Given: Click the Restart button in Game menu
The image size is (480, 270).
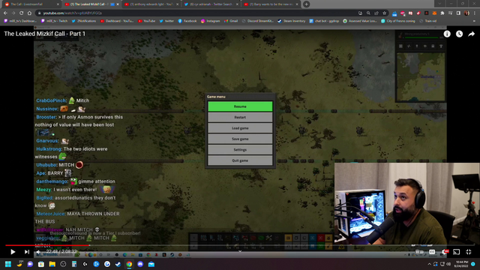Looking at the screenshot, I should coord(240,117).
